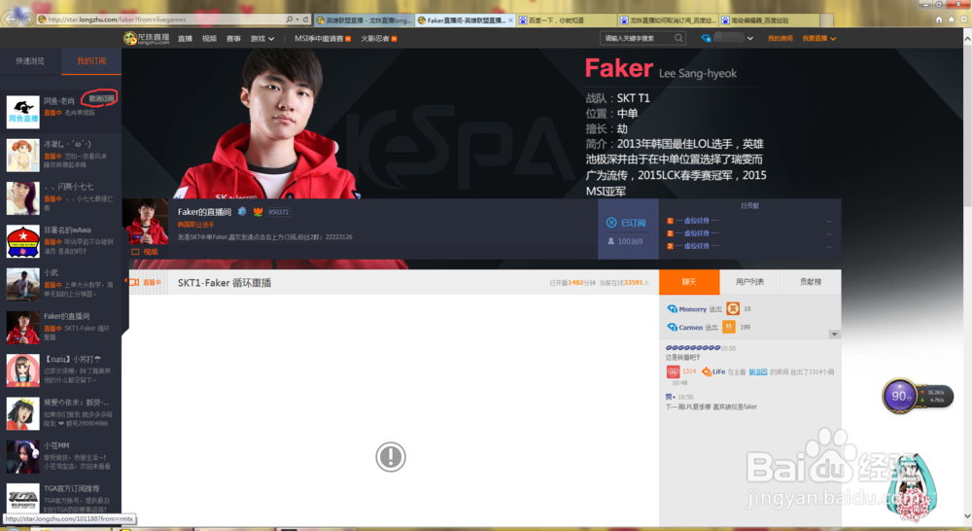Open the 视频 nav menu item
This screenshot has width=972, height=531.
tap(209, 39)
